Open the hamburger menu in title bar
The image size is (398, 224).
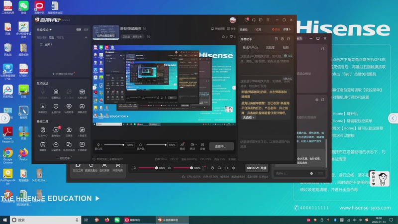[268, 20]
